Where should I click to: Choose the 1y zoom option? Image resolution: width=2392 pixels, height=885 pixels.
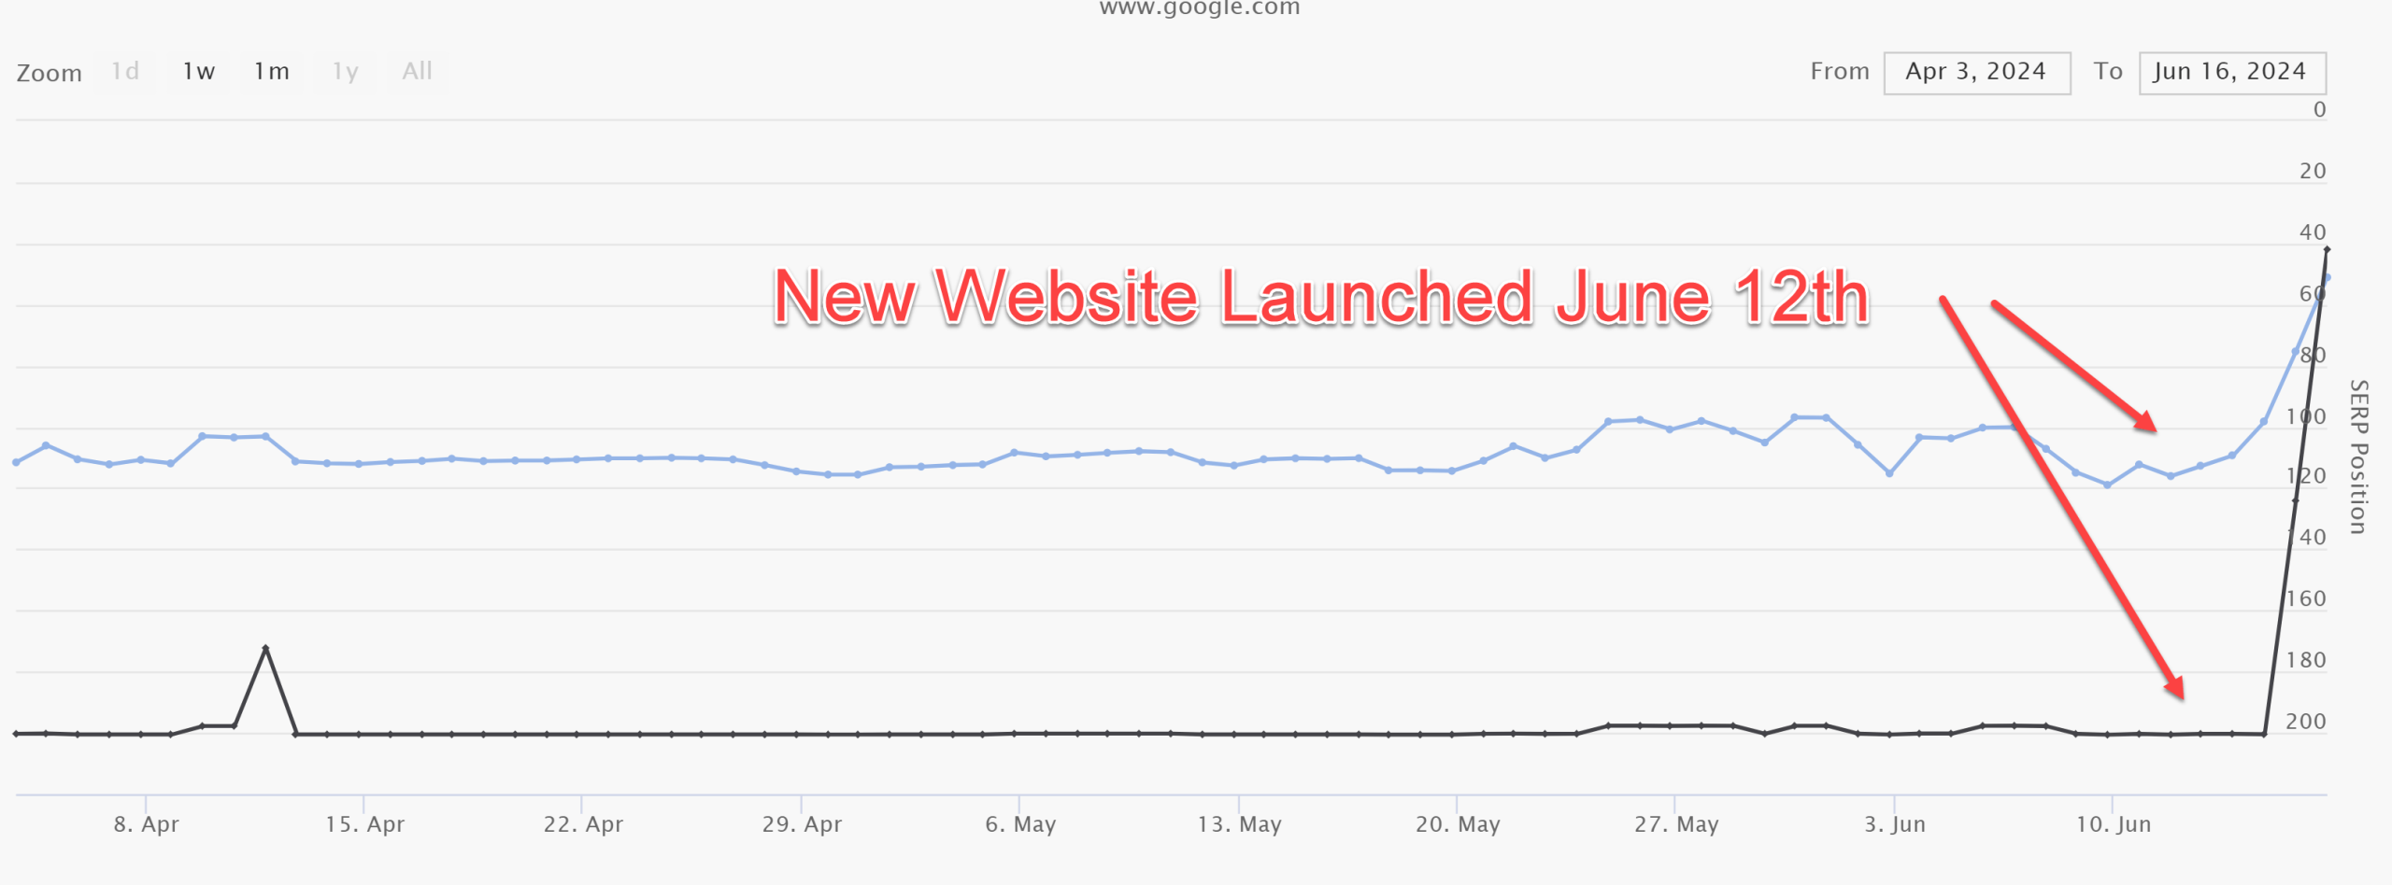346,72
